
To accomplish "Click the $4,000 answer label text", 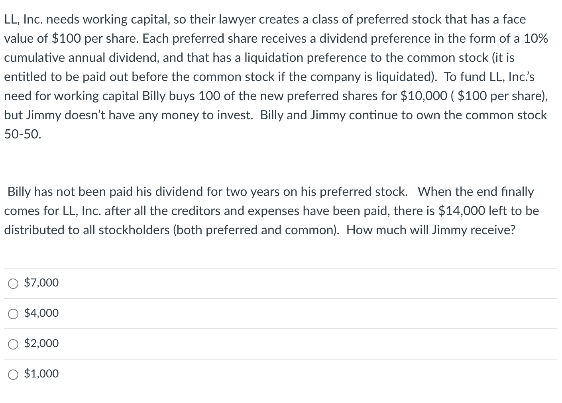I will [41, 313].
